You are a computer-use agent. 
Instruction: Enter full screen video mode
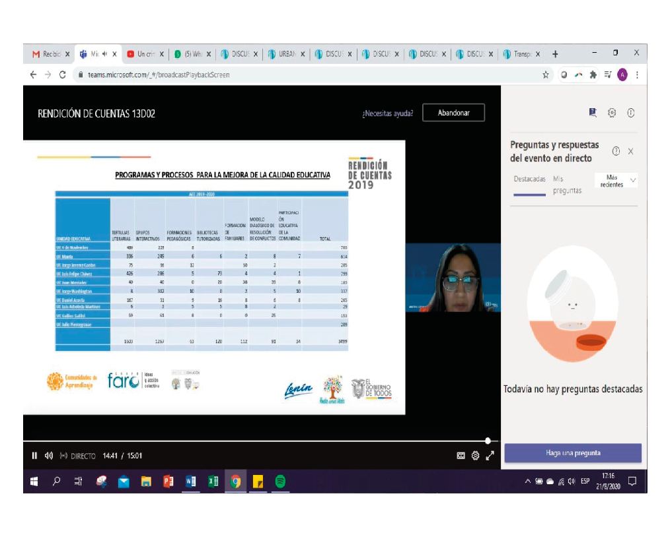(x=490, y=455)
